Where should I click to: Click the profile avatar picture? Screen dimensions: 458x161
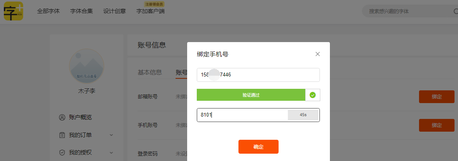[x=86, y=66]
